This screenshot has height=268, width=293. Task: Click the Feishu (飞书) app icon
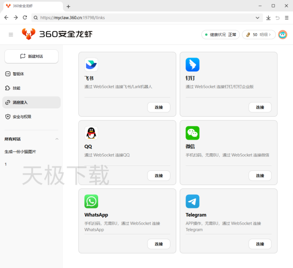[91, 65]
